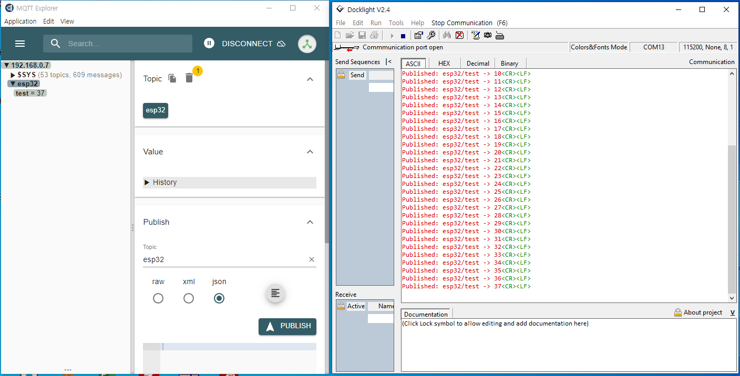Clear the publish topic field with X

[x=311, y=259]
